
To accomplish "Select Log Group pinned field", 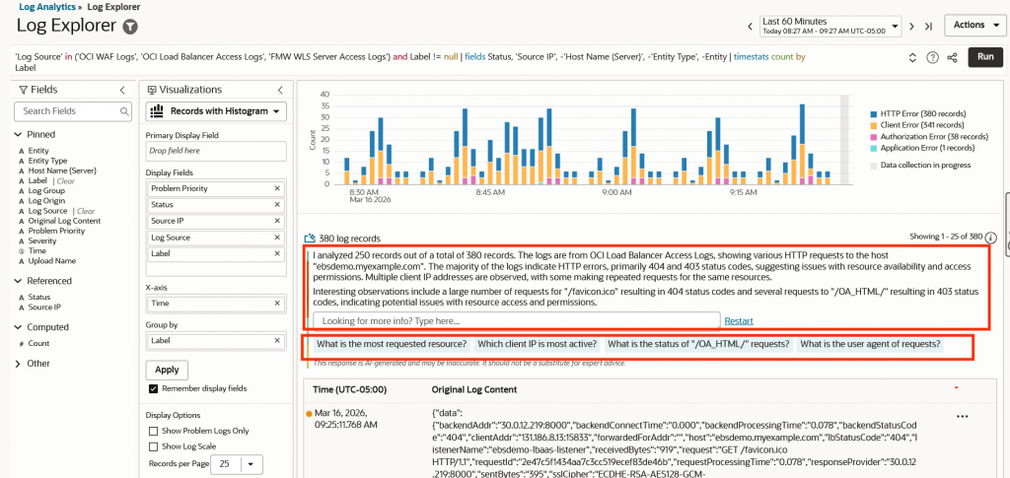I will click(x=46, y=191).
